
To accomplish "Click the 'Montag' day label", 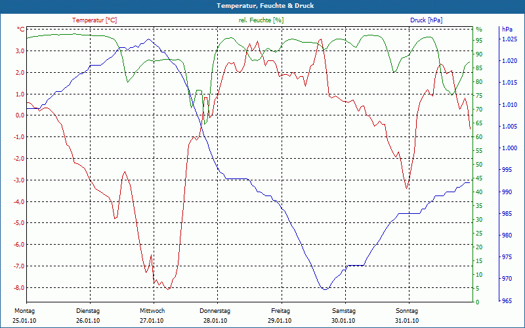I will click(x=25, y=311).
